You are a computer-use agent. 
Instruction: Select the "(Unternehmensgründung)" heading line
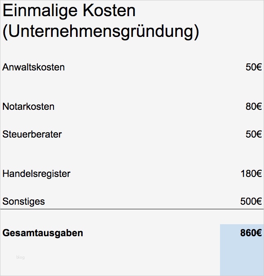coord(100,32)
